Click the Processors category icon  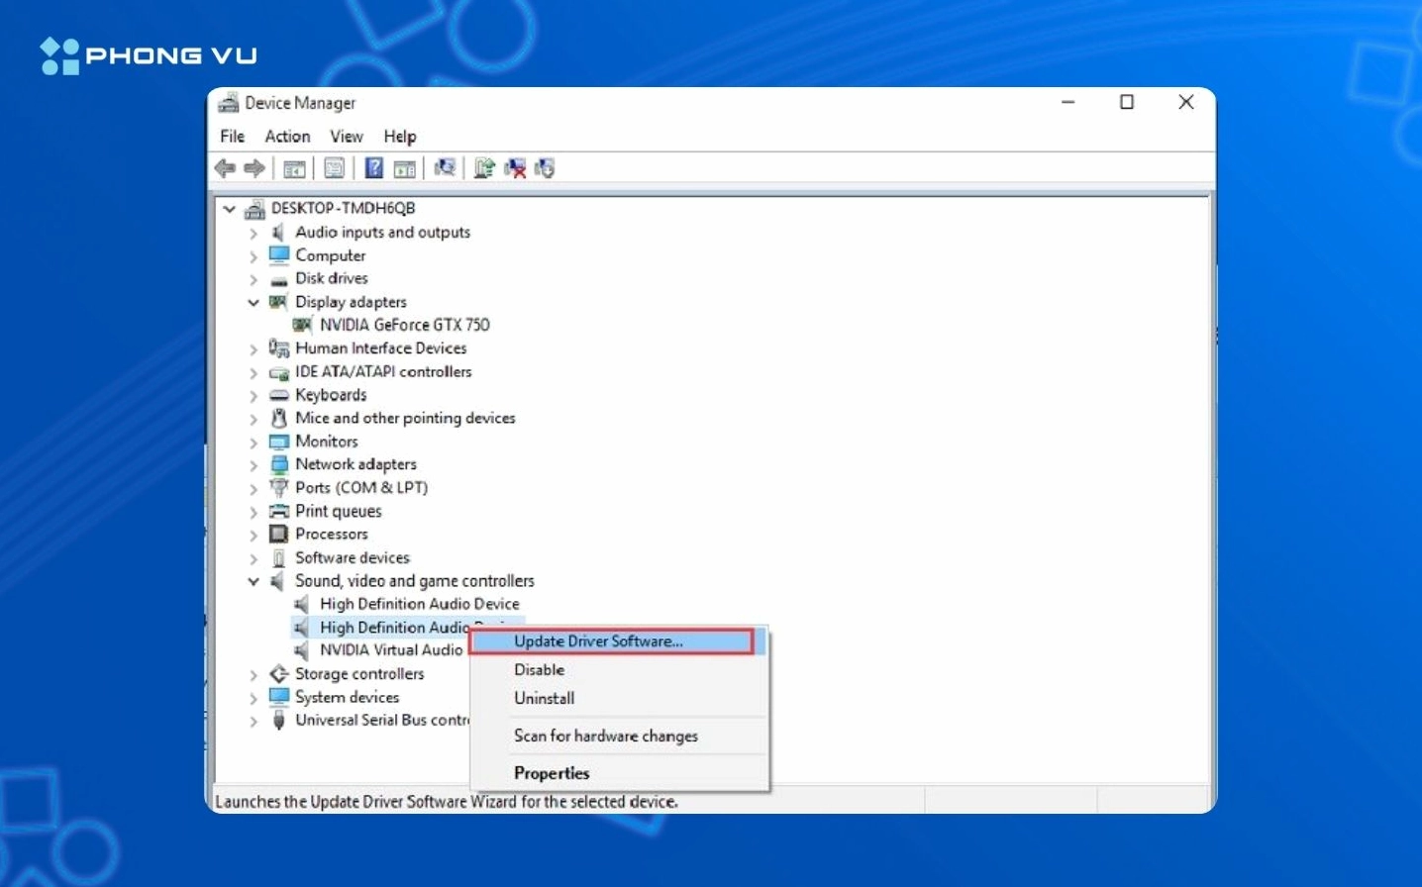(x=279, y=535)
